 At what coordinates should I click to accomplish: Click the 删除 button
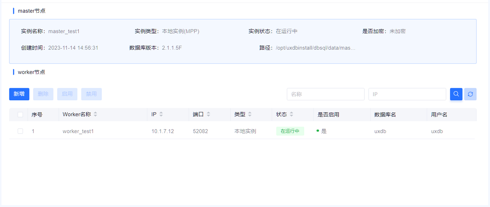(x=43, y=94)
